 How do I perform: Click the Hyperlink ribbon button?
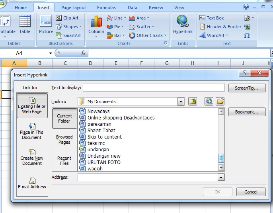183,24
